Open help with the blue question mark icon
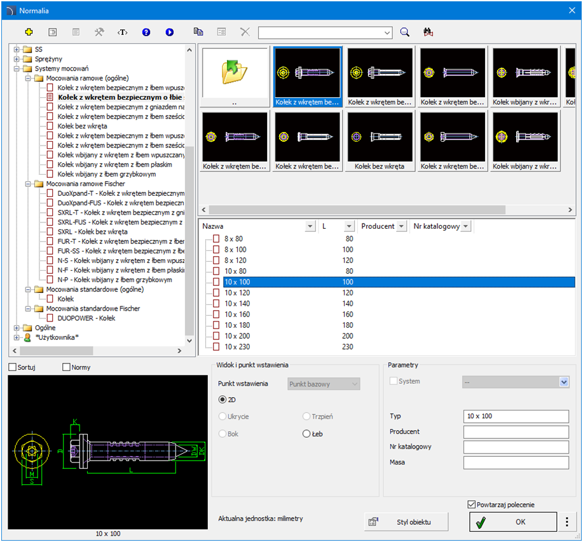The height and width of the screenshot is (542, 583). (146, 32)
